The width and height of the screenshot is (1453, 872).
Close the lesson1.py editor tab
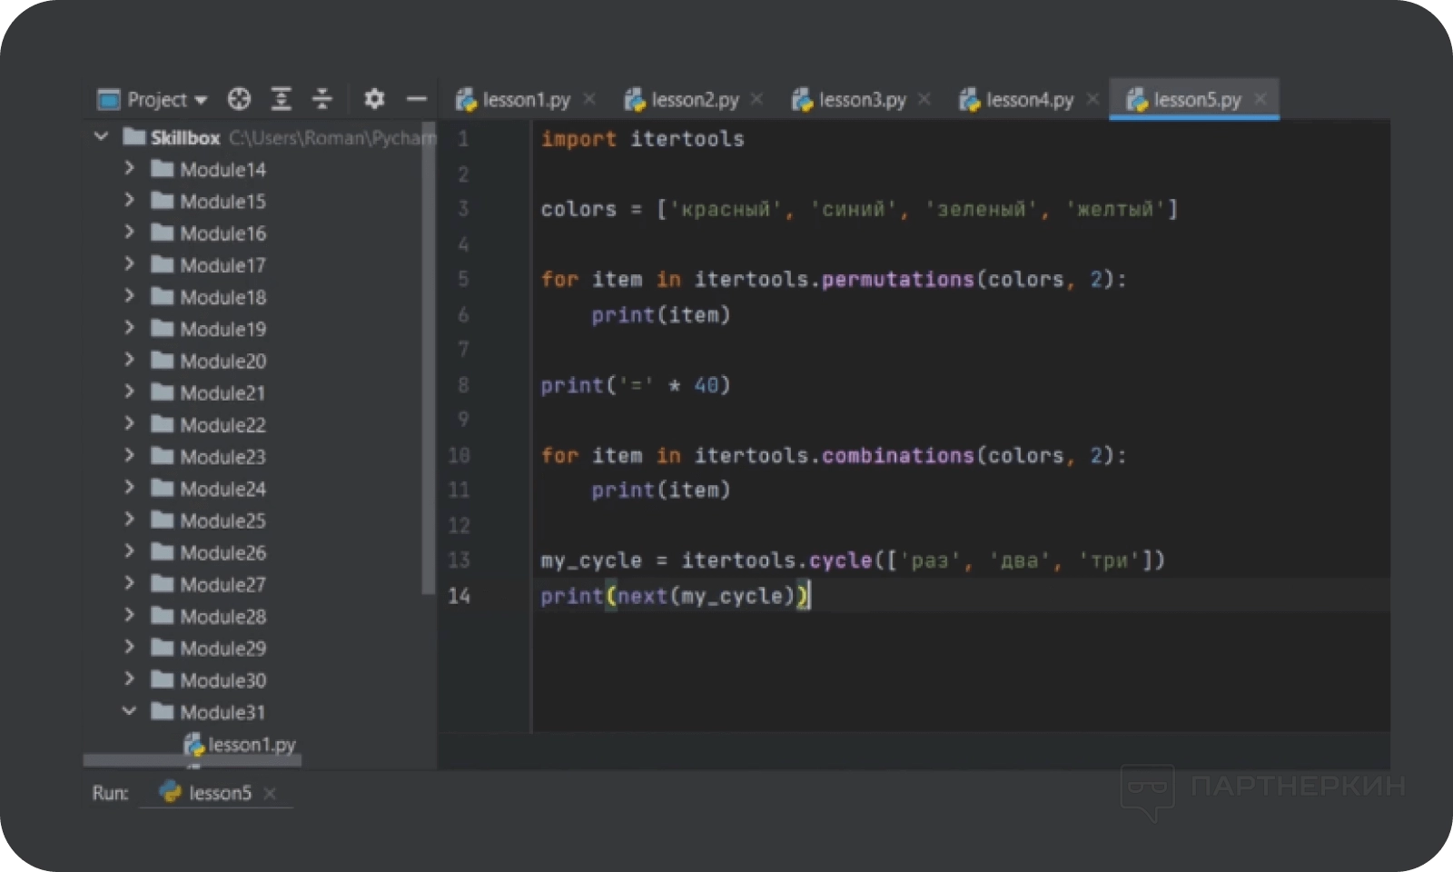589,99
